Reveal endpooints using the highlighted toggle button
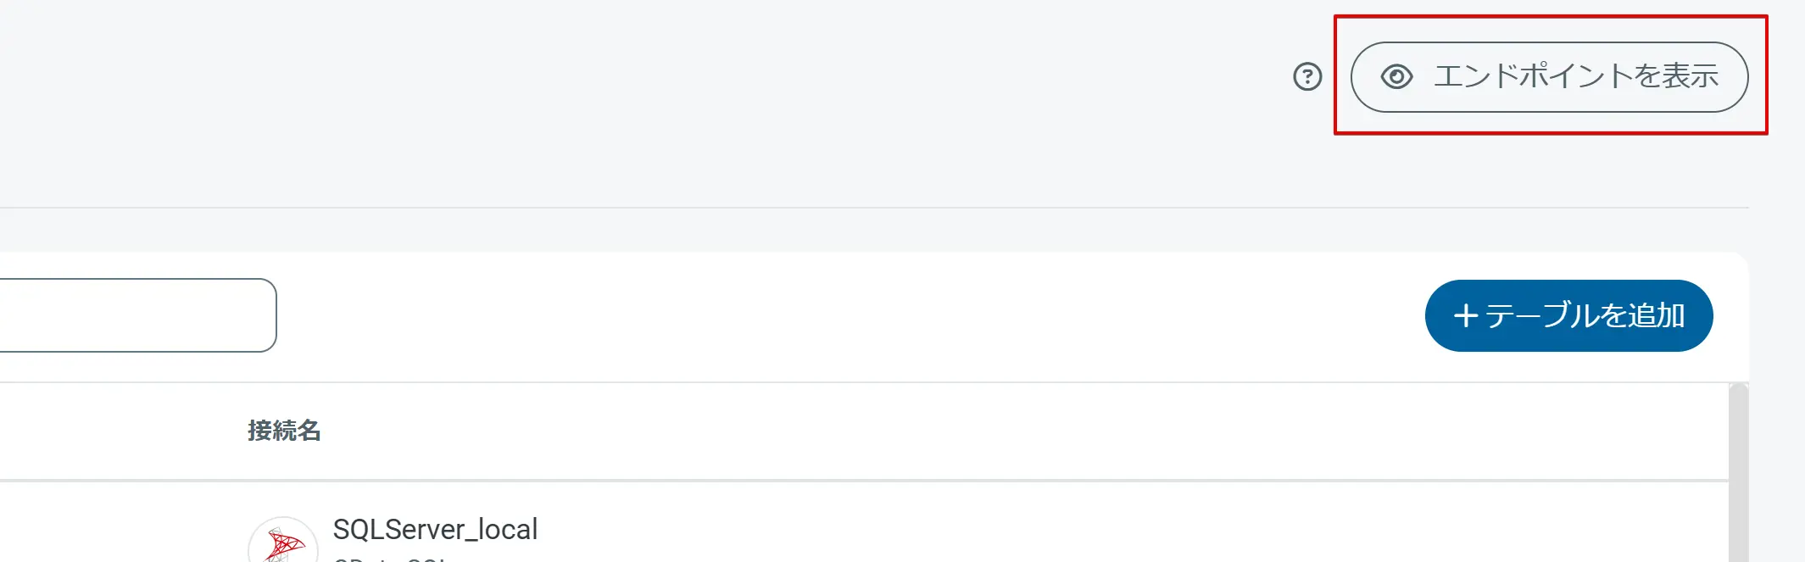The height and width of the screenshot is (562, 1805). click(1547, 76)
